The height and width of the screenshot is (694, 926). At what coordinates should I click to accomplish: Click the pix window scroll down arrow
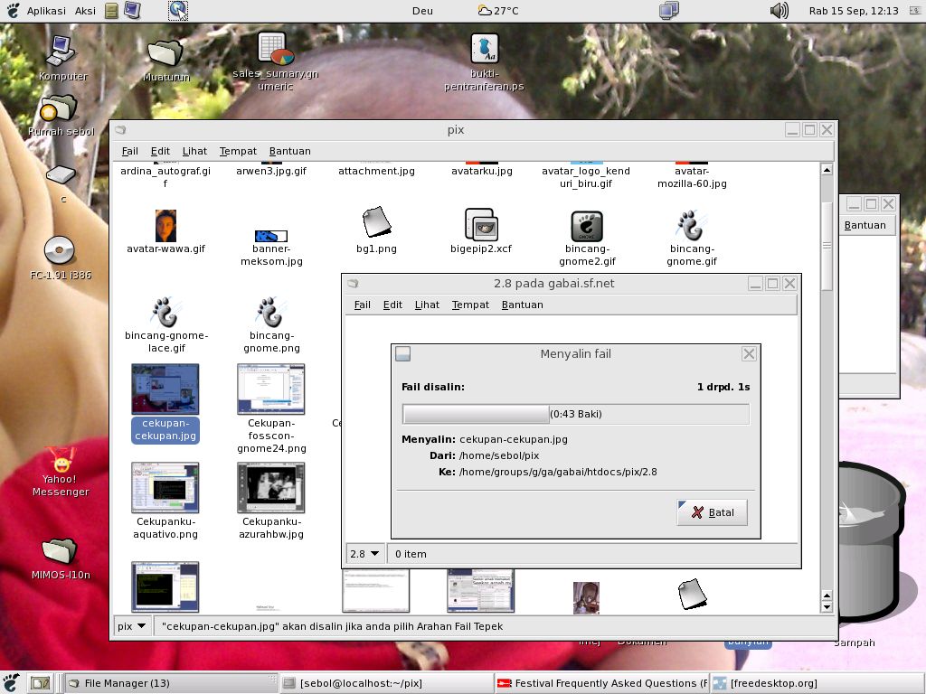[826, 607]
